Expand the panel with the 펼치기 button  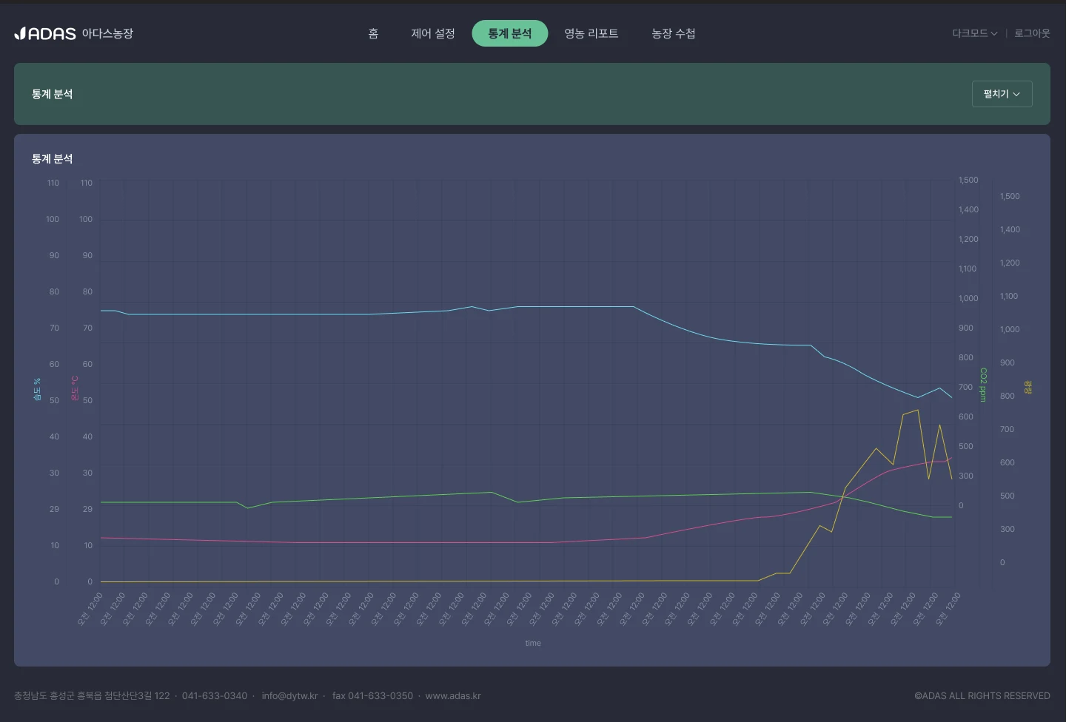coord(1002,94)
